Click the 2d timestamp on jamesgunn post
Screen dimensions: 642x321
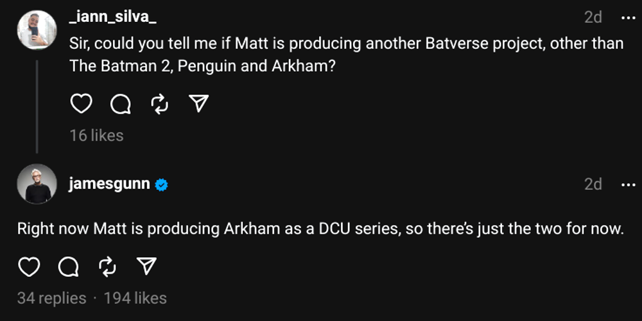click(x=593, y=184)
